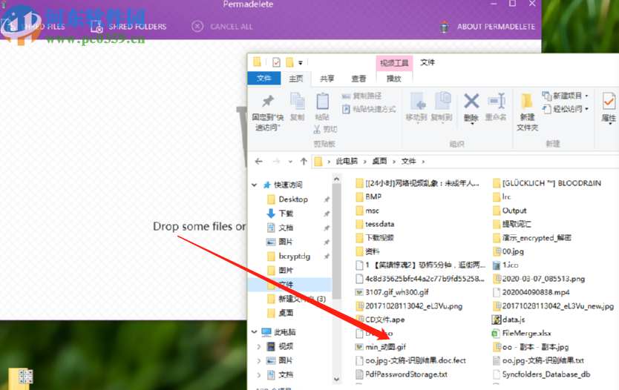This screenshot has height=390, width=619.
Task: Select file min_动图.gif
Action: [x=381, y=347]
